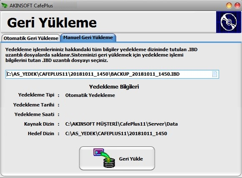This screenshot has height=178, width=242.
Task: Click the Kaynak Dizin Server\Data path
Action: tap(122, 124)
